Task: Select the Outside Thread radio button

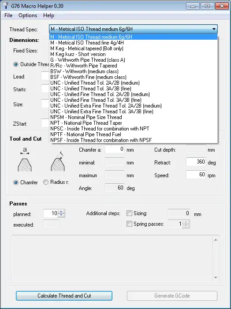Action: 16,64
